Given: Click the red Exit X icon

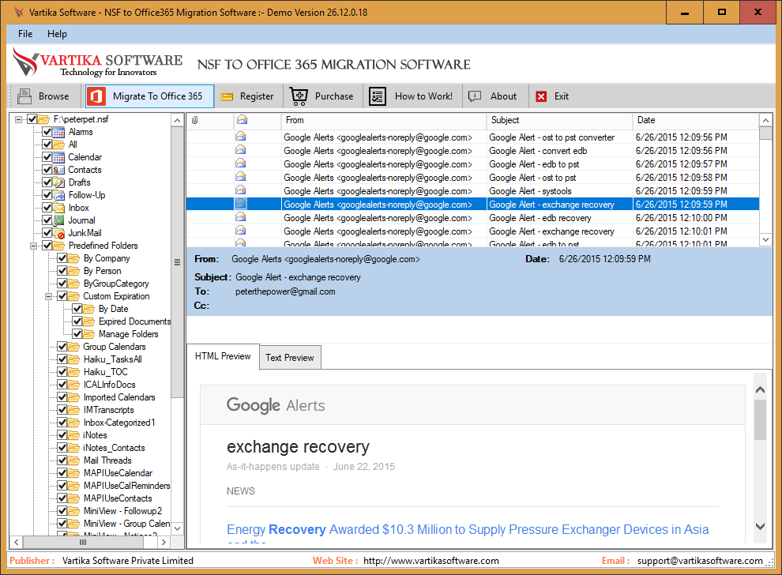Looking at the screenshot, I should [541, 96].
